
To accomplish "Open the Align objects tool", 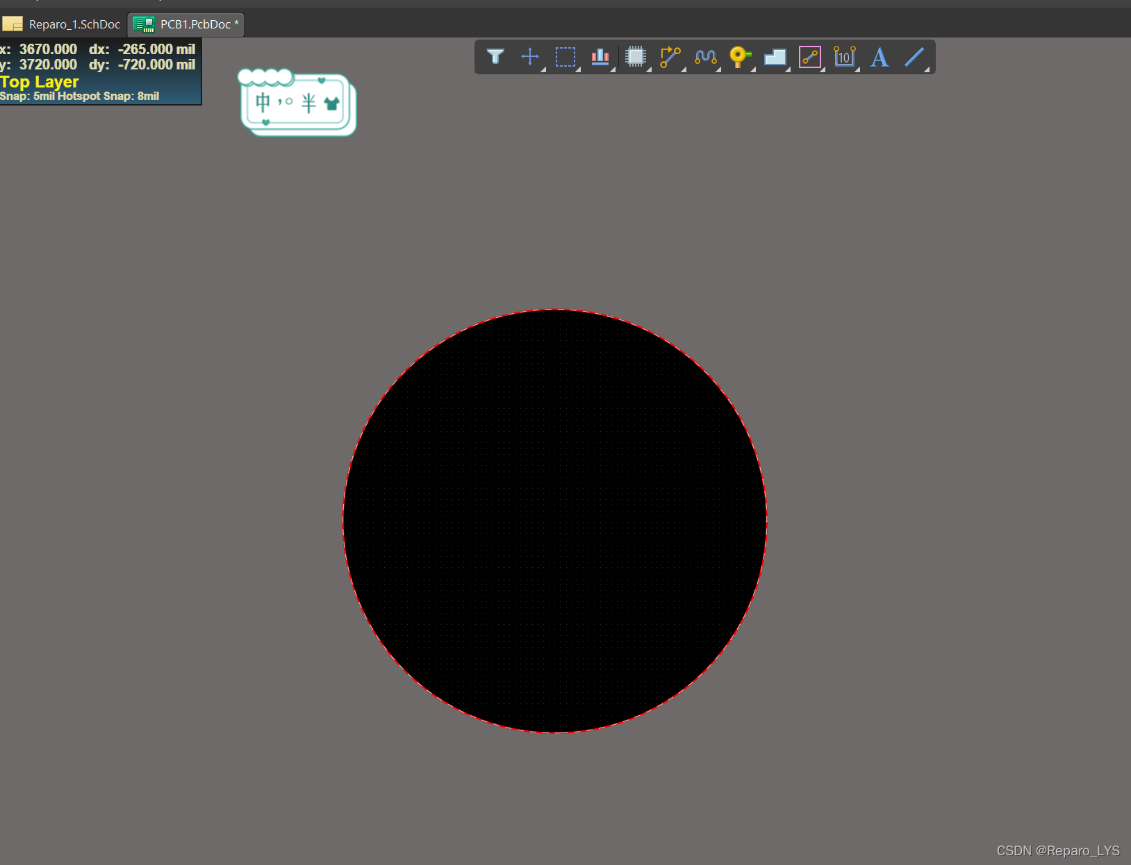I will (600, 56).
